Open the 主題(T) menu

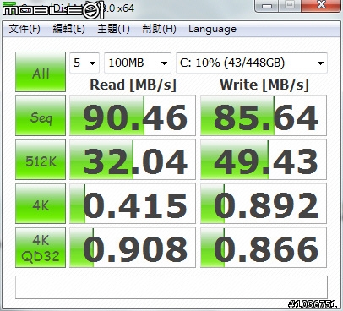coord(113,29)
